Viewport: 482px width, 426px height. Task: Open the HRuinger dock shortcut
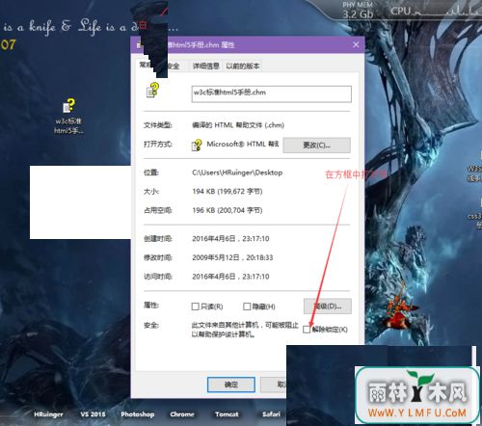[48, 414]
